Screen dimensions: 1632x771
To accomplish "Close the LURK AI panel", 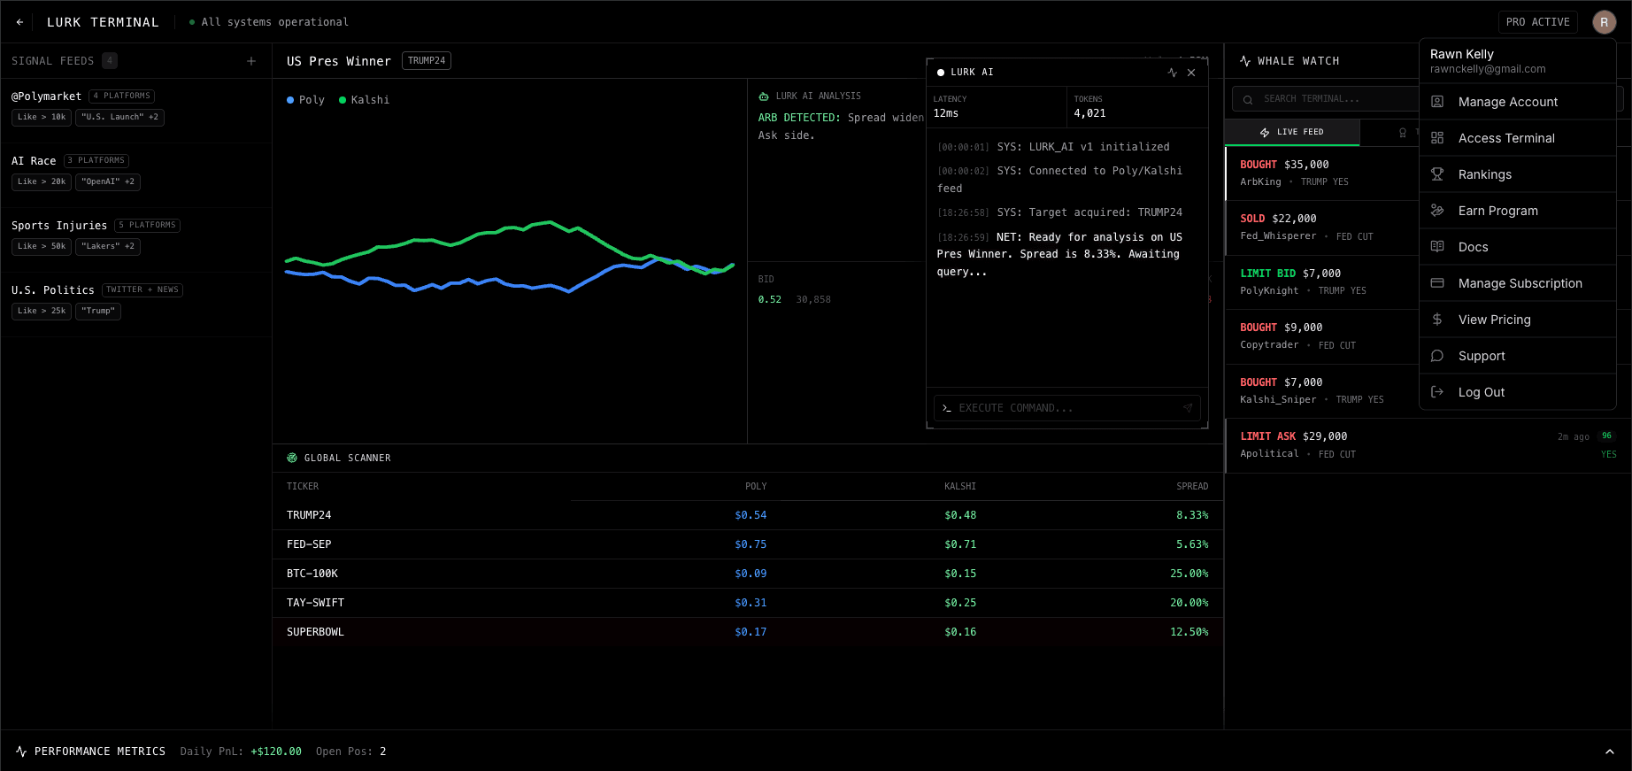I will click(x=1191, y=73).
